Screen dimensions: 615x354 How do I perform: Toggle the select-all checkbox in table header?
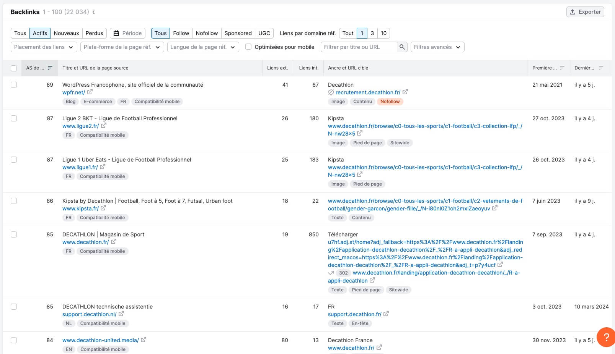[14, 68]
